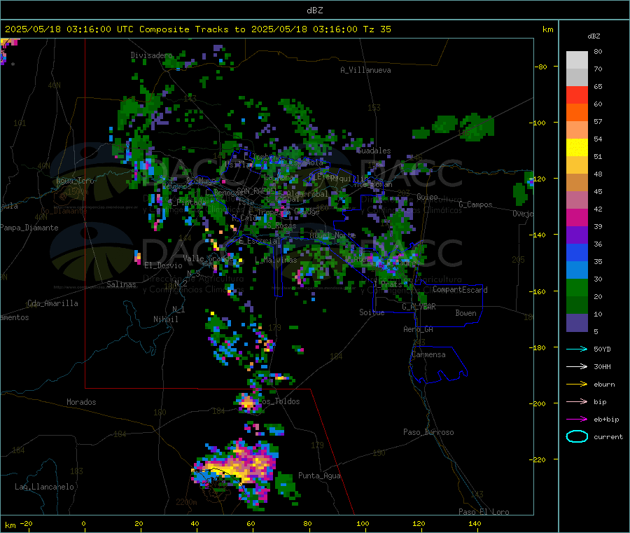Click the 'Paso_Barroso' map label
This screenshot has height=533, width=630.
(428, 432)
